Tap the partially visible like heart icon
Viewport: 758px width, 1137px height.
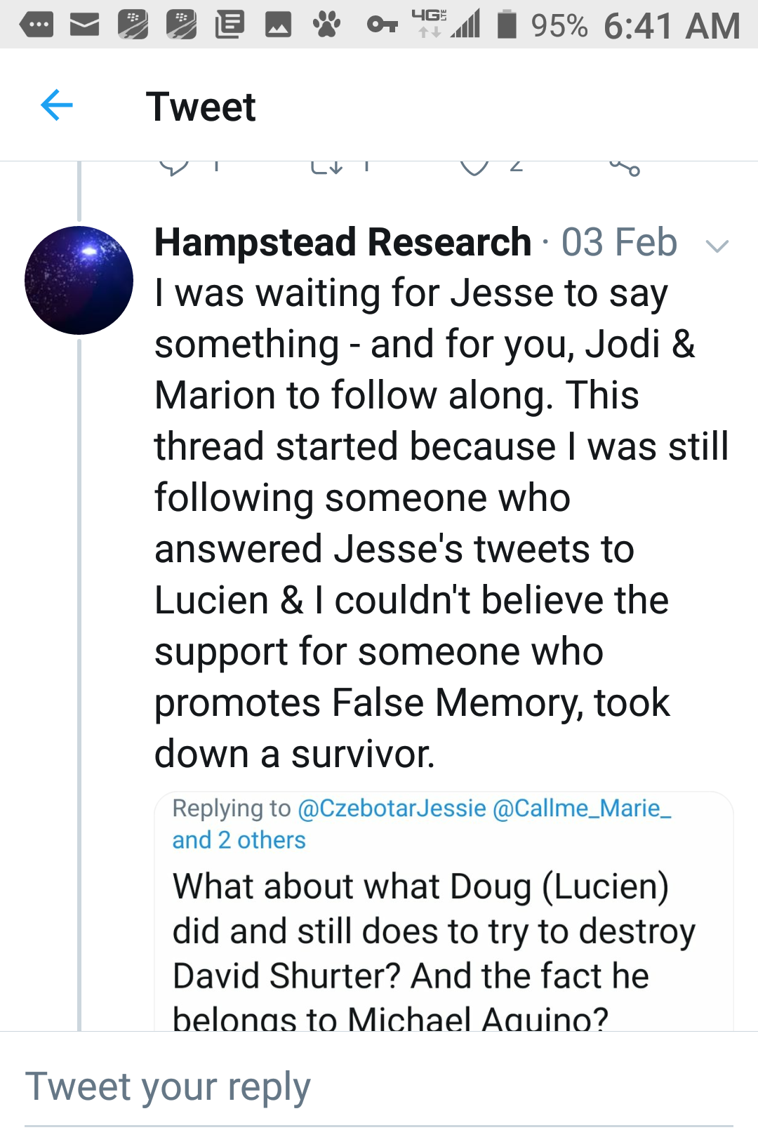474,167
